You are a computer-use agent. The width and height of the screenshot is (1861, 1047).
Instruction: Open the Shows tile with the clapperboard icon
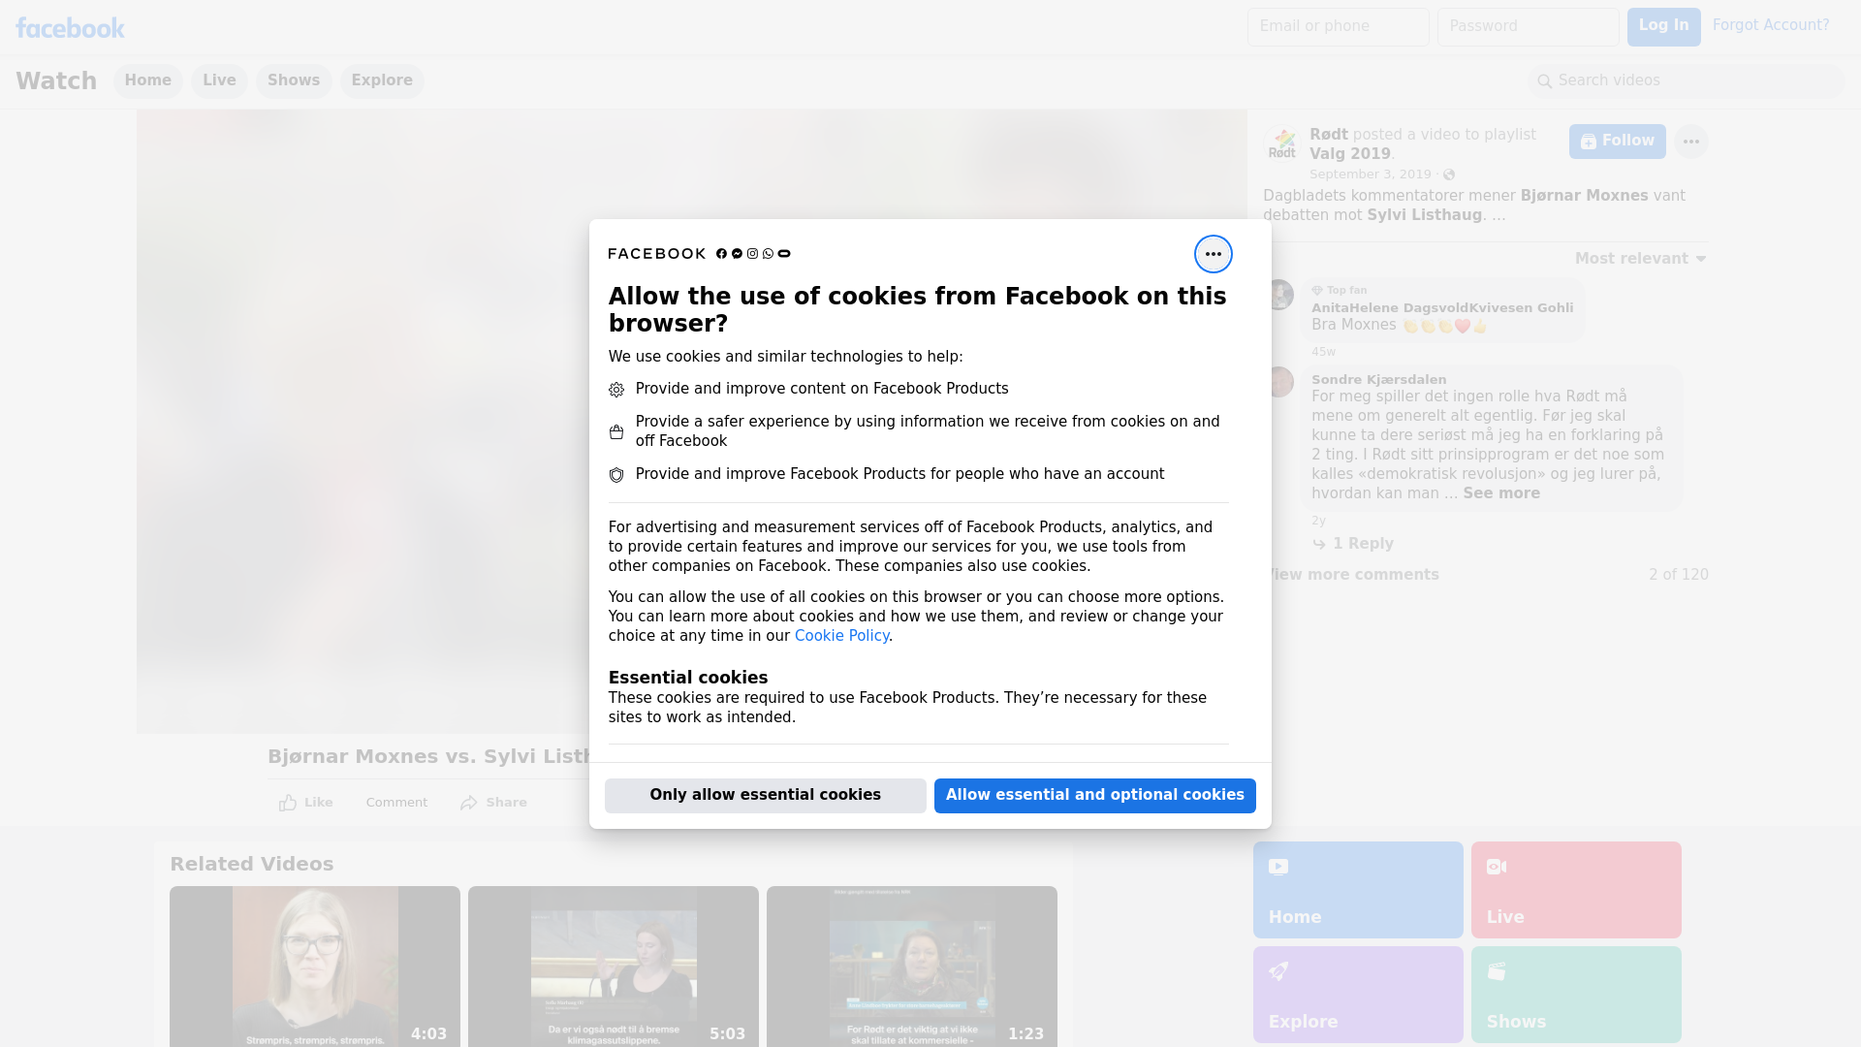tap(1576, 995)
